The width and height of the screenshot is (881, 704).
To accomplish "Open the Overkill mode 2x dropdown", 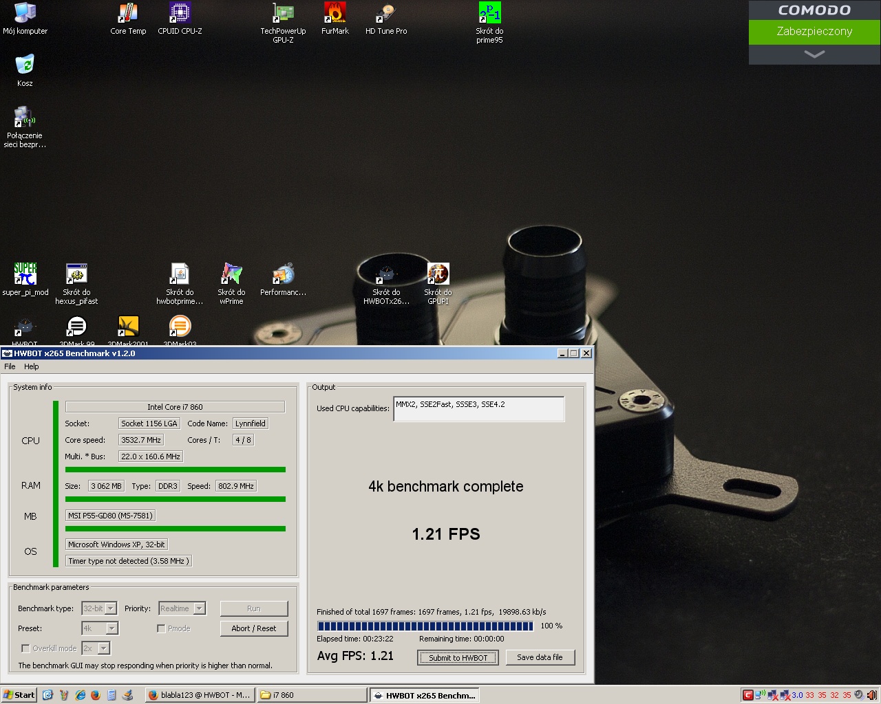I will (96, 648).
